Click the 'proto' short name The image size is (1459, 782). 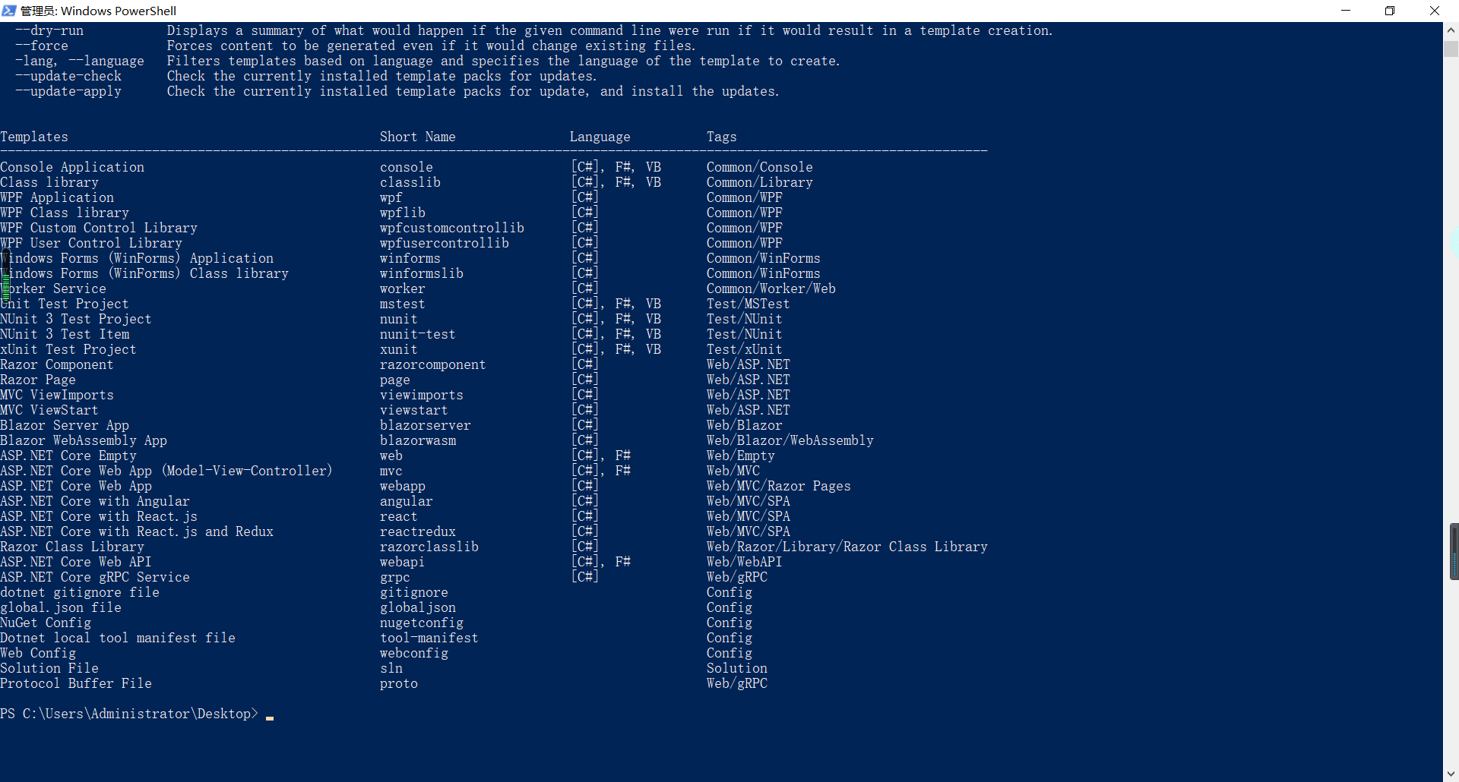tap(399, 683)
